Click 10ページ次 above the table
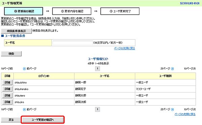The image size is (202, 125). point(190,69)
